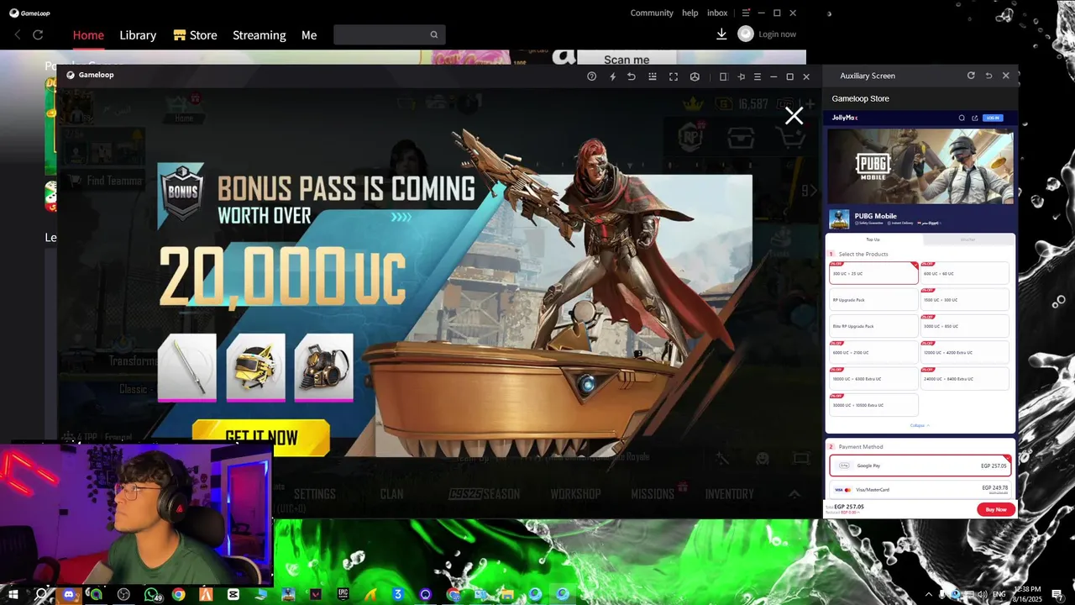The image size is (1075, 605).
Task: Select the Elite RP Upgrade Pack product
Action: pyautogui.click(x=873, y=326)
